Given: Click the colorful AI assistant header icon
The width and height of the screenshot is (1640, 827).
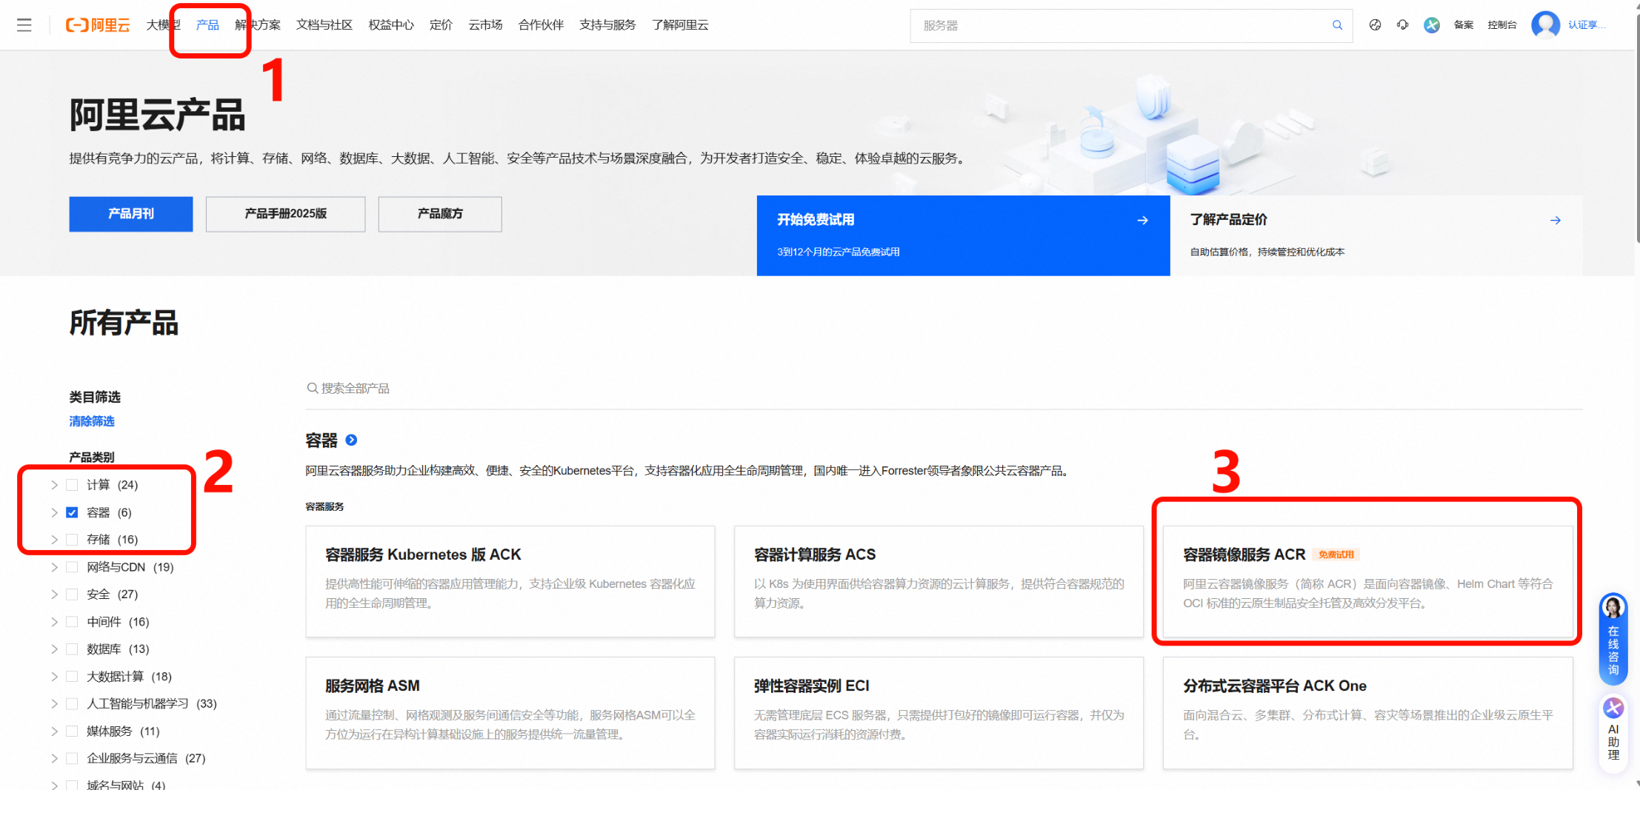Looking at the screenshot, I should click(1432, 25).
